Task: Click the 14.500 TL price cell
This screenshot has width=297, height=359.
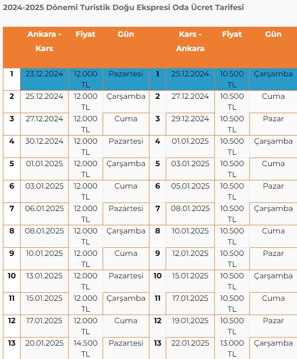Action: click(x=85, y=348)
